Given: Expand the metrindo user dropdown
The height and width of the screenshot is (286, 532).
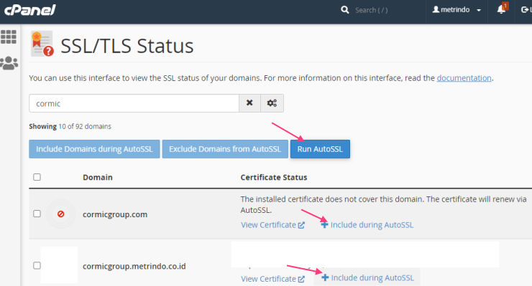Looking at the screenshot, I should [457, 10].
